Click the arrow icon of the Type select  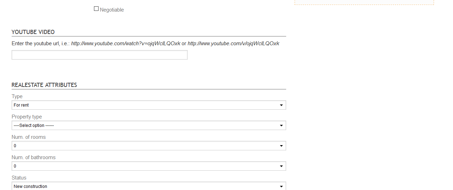coord(281,105)
